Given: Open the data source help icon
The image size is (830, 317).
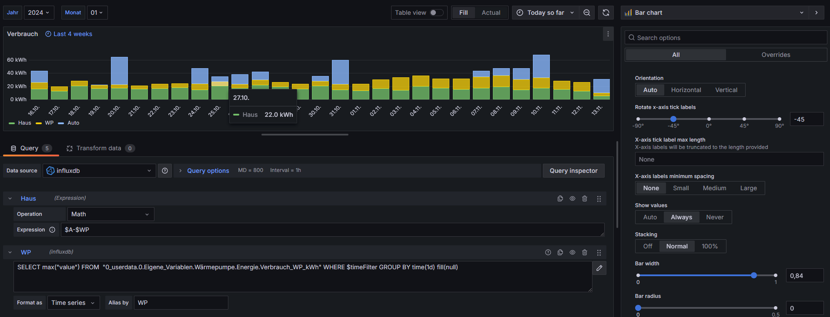Looking at the screenshot, I should [x=165, y=171].
